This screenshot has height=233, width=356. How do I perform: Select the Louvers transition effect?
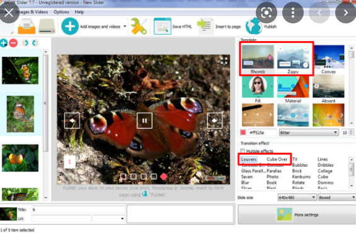click(x=249, y=159)
